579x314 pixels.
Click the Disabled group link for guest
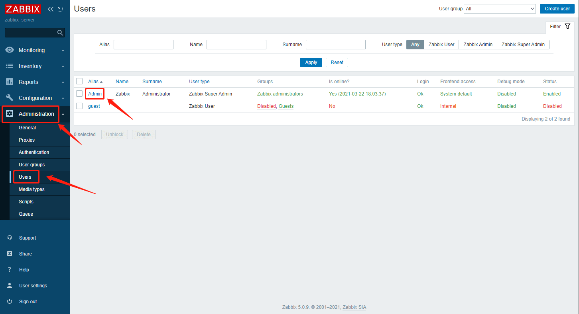(x=266, y=106)
